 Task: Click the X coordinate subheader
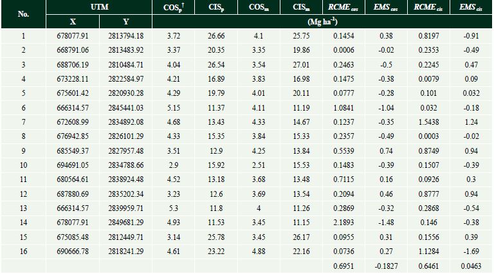(x=73, y=21)
